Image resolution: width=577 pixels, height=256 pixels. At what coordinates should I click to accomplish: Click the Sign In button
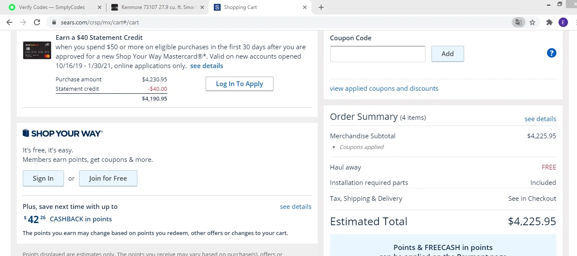pos(43,179)
